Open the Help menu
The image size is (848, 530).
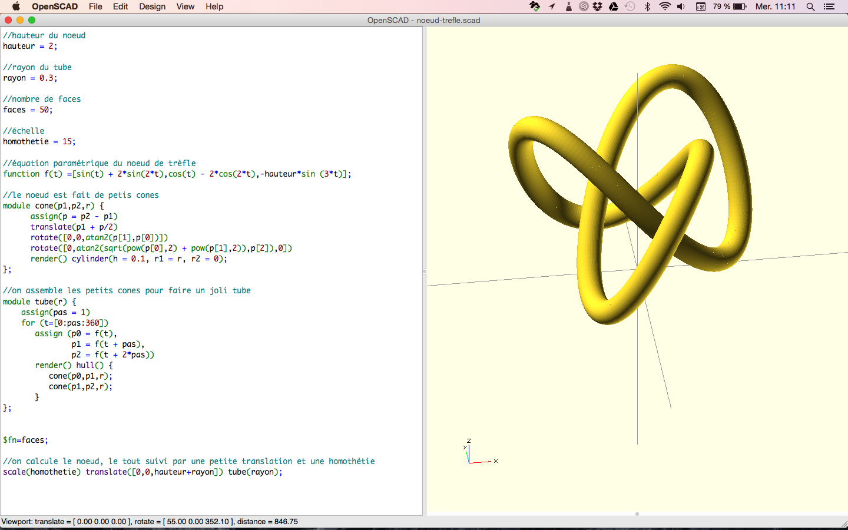pyautogui.click(x=214, y=6)
